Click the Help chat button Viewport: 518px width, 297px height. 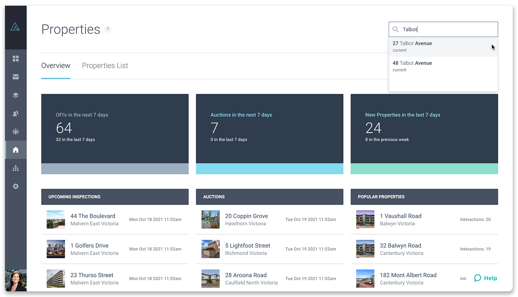coord(486,278)
